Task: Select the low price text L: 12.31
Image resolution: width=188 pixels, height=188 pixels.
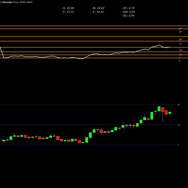Action: [98, 12]
